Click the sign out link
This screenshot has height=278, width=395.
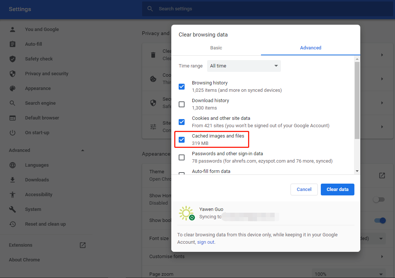(206, 242)
